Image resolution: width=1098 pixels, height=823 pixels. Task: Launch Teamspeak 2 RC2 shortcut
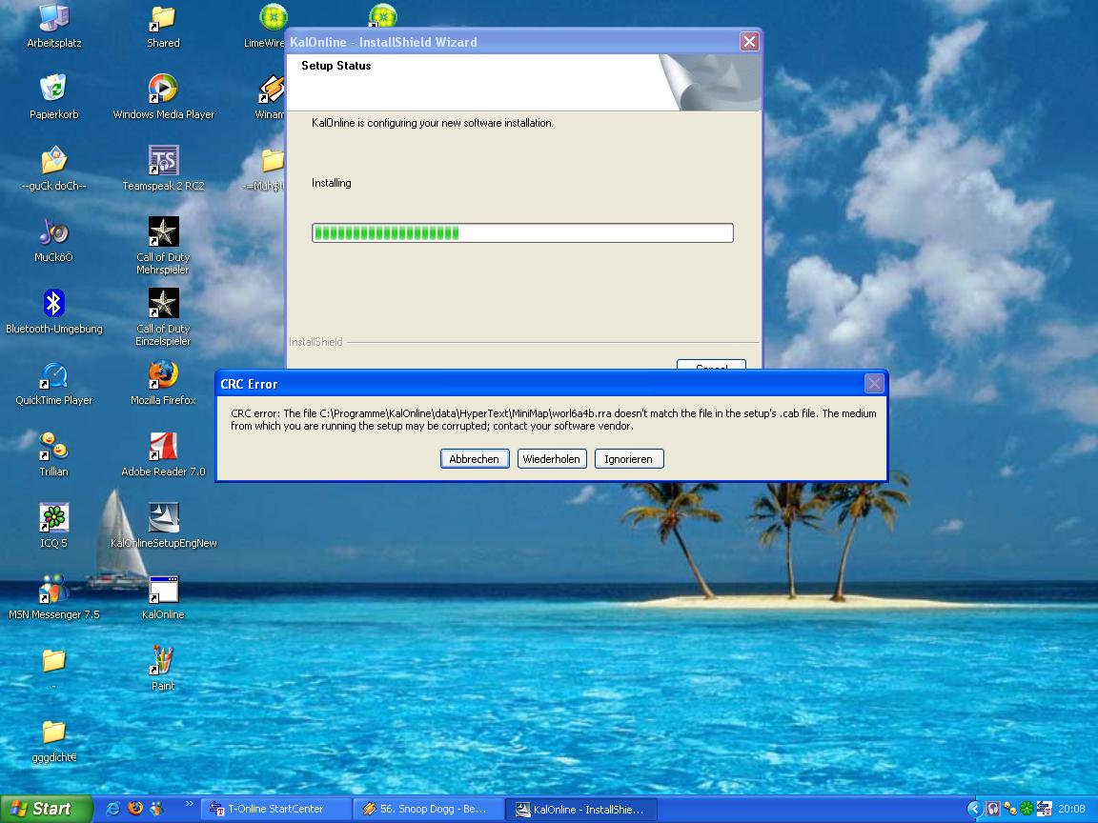tap(163, 170)
